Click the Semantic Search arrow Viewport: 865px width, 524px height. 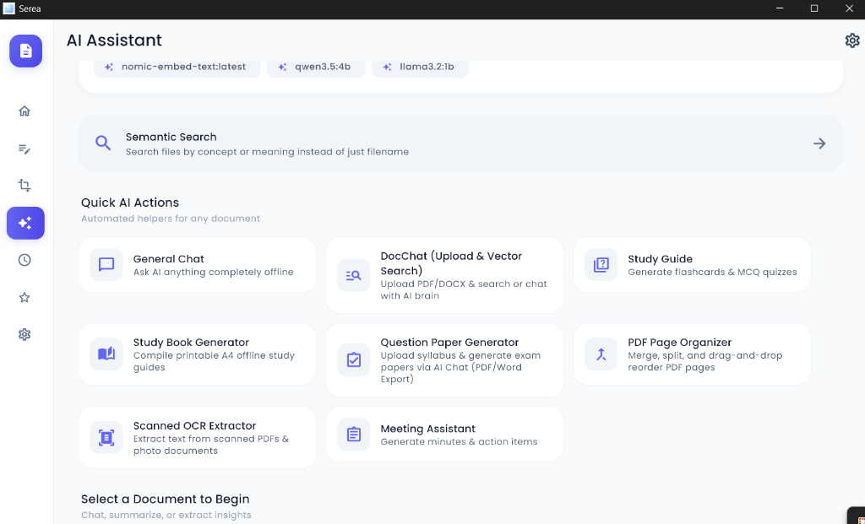(x=819, y=143)
